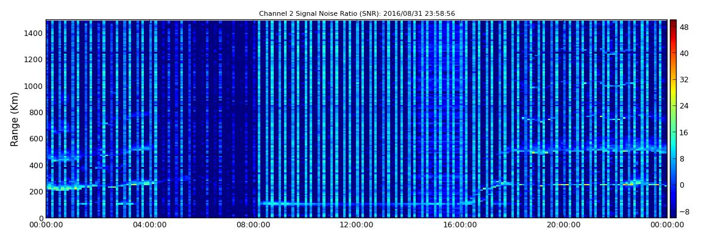Click the plot title Channel 2 Signal Noise Ratio
701x248 pixels.
357,14
